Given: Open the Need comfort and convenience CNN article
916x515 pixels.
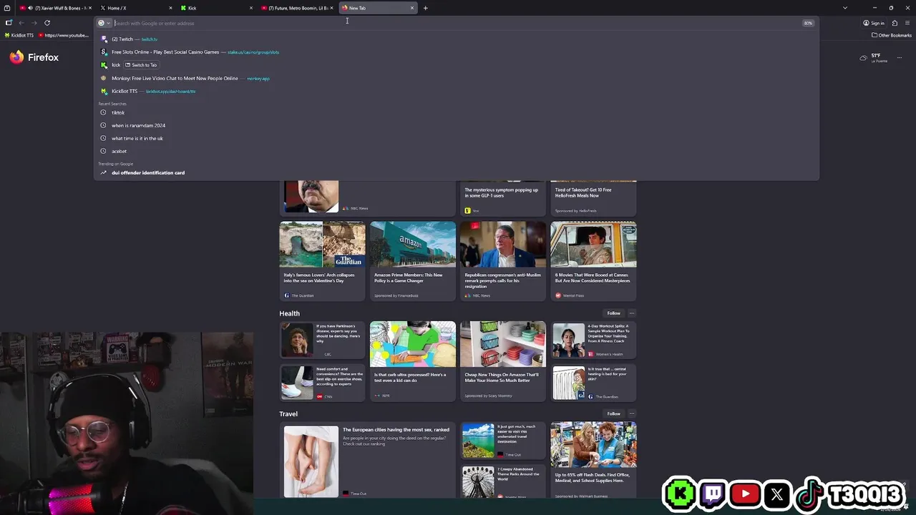Looking at the screenshot, I should coord(322,383).
